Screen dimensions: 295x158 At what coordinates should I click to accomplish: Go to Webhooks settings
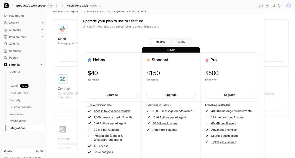[x=16, y=114]
